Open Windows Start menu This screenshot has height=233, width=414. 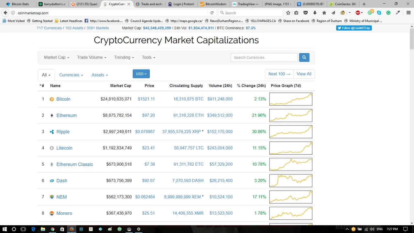(5, 229)
